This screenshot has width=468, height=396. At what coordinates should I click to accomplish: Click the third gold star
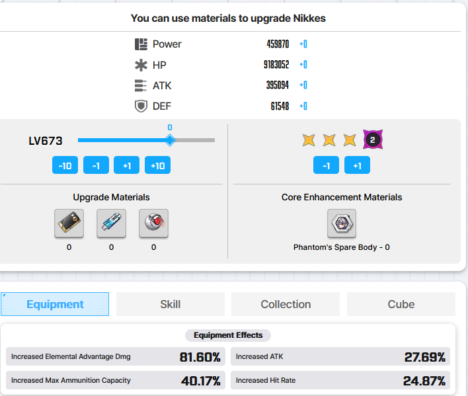[x=350, y=140]
